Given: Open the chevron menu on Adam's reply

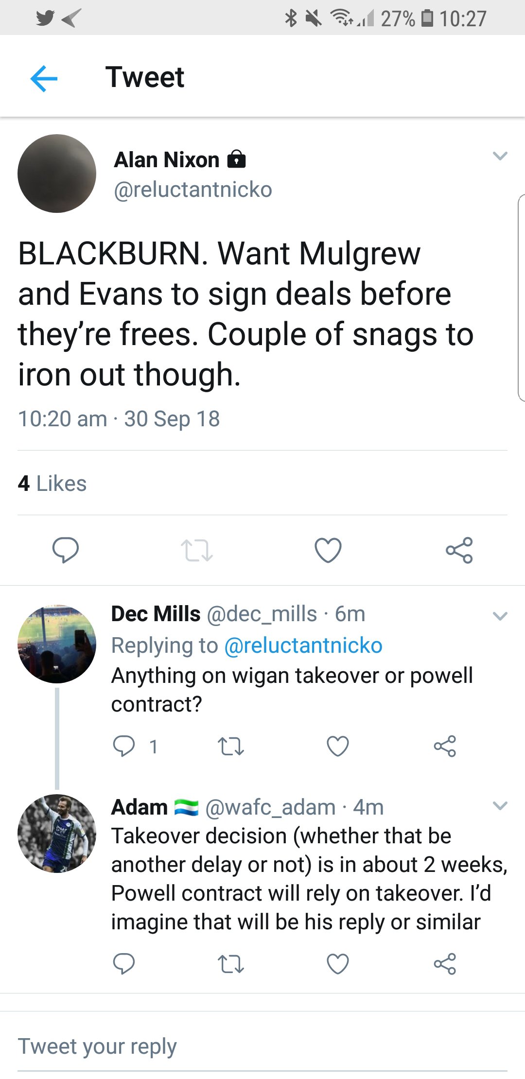Looking at the screenshot, I should tap(500, 806).
